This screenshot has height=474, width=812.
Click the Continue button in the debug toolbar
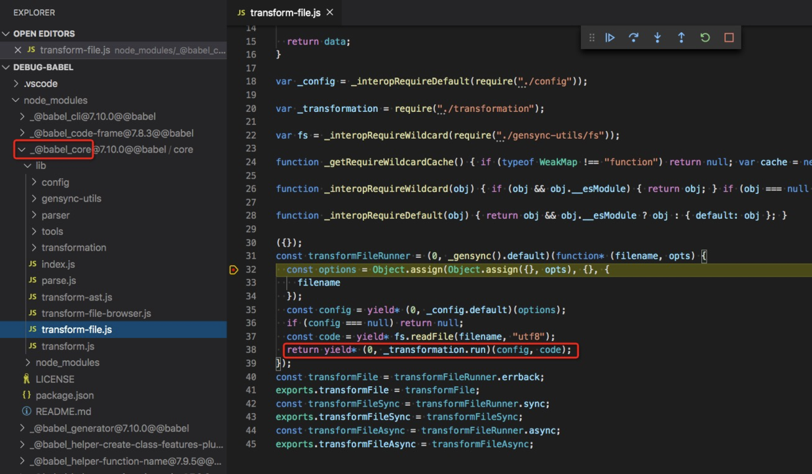point(610,37)
